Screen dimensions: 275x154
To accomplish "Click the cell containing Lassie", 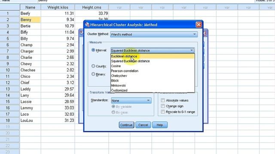I will coord(31,102).
